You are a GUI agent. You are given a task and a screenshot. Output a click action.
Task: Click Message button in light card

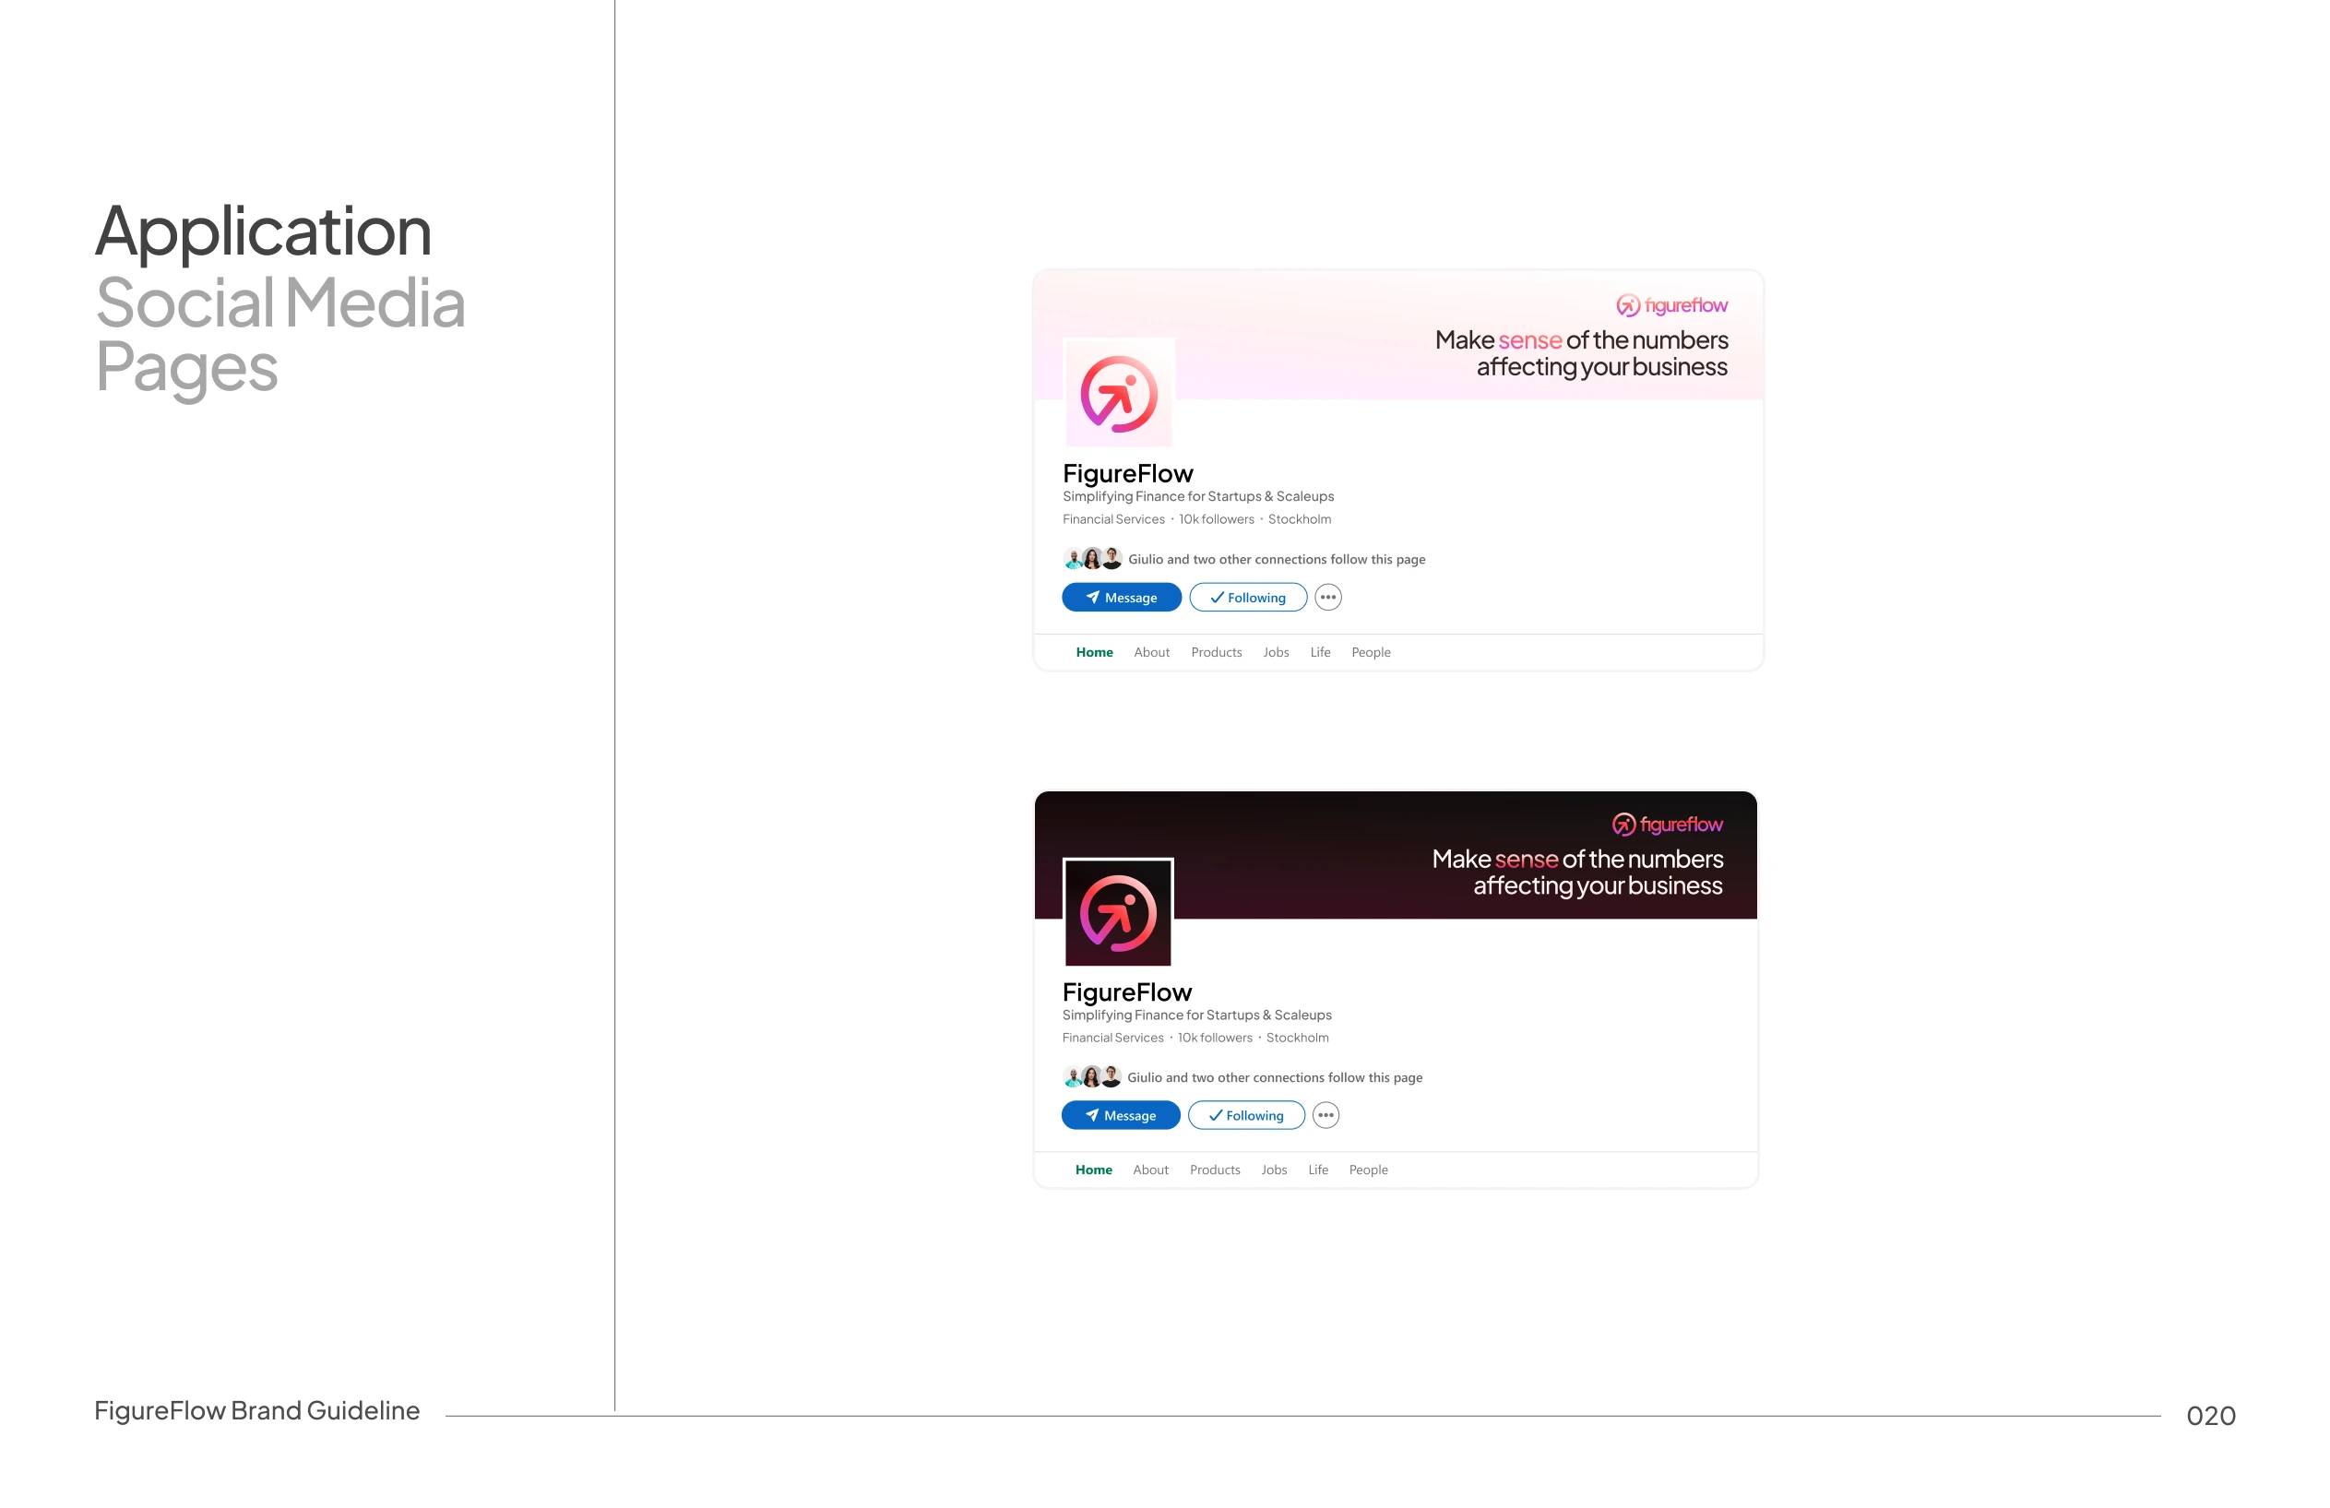1122,598
